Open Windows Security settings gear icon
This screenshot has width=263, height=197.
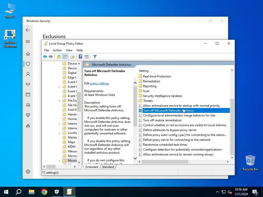coord(28,172)
